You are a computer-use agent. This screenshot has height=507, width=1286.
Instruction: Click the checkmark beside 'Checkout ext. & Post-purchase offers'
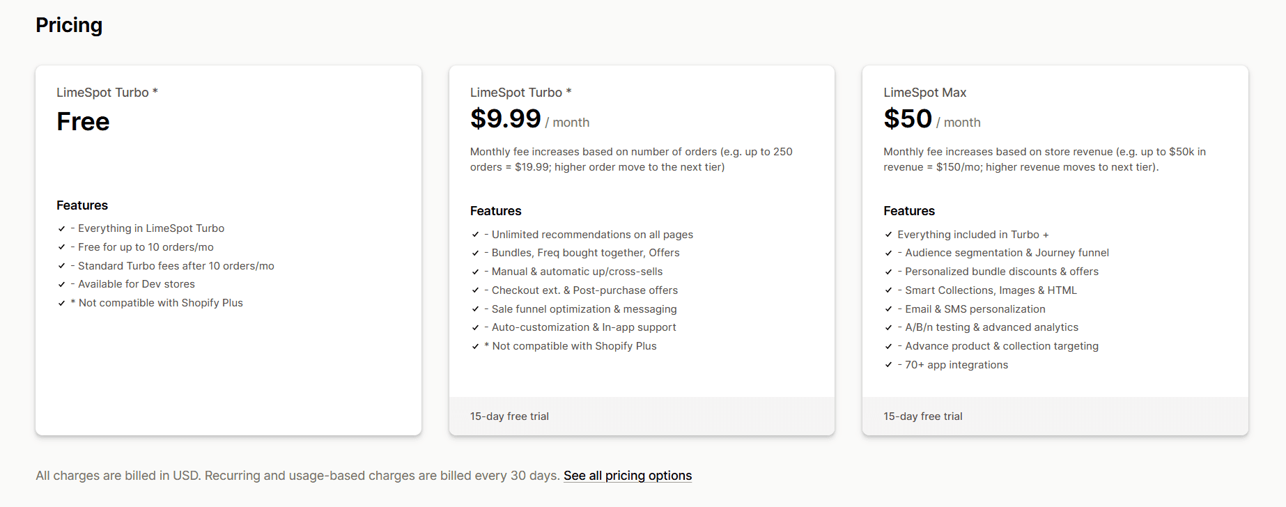pyautogui.click(x=474, y=290)
